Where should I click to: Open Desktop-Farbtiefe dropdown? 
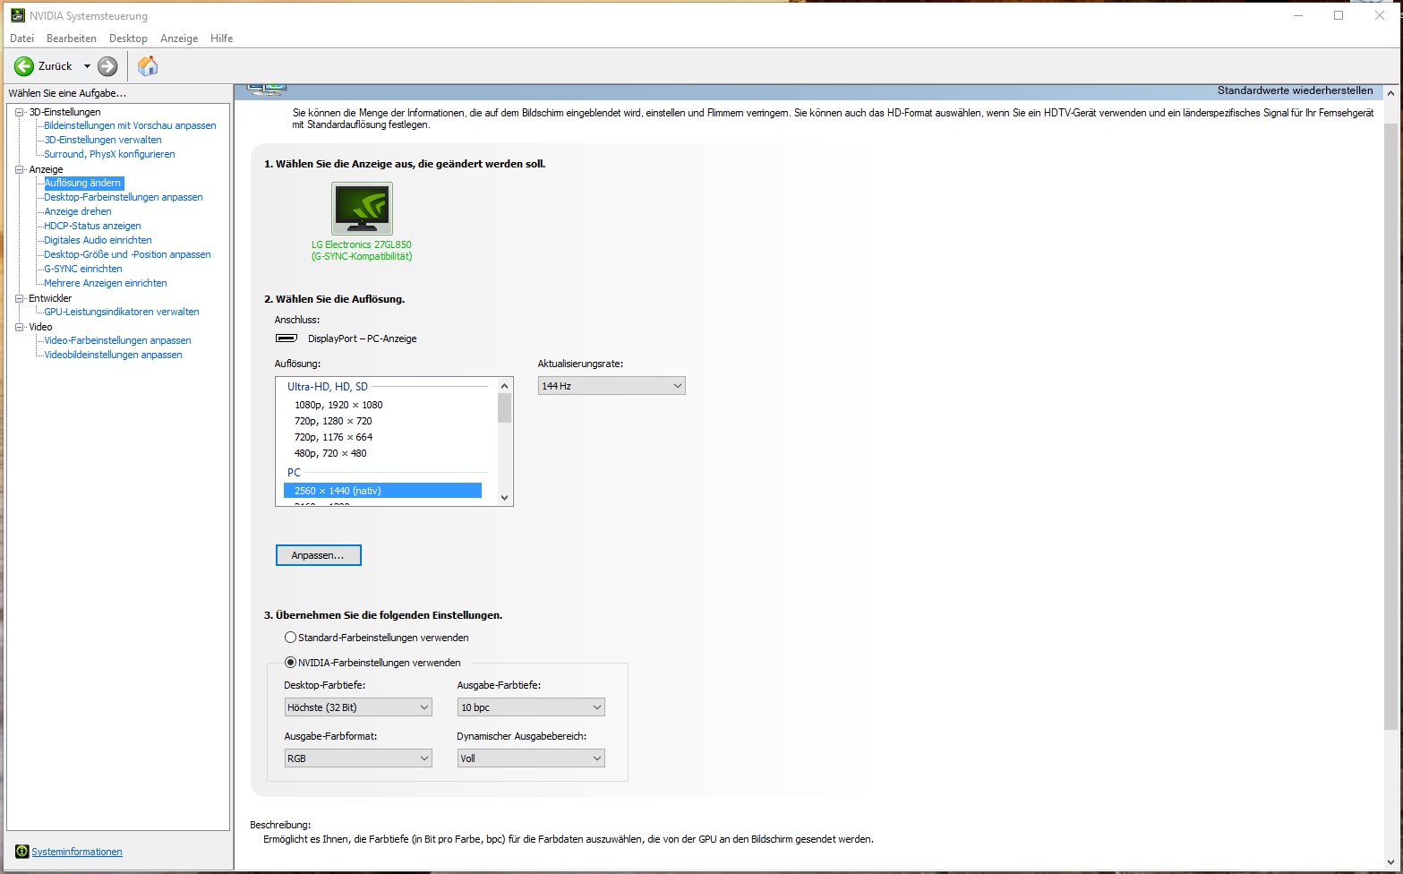[358, 707]
